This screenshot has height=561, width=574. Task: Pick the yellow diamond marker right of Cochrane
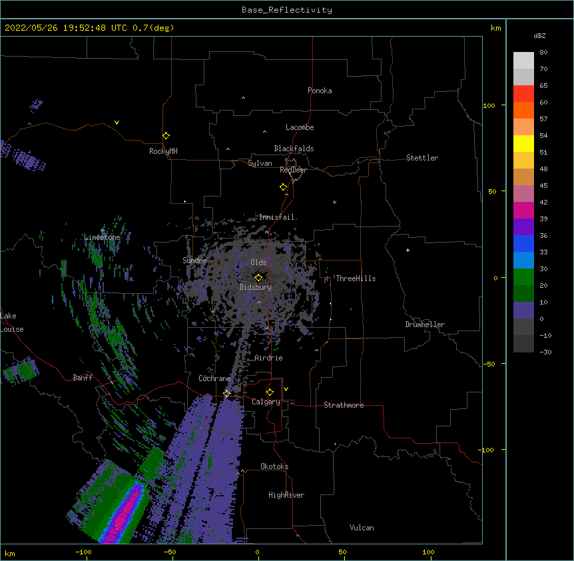pos(226,393)
